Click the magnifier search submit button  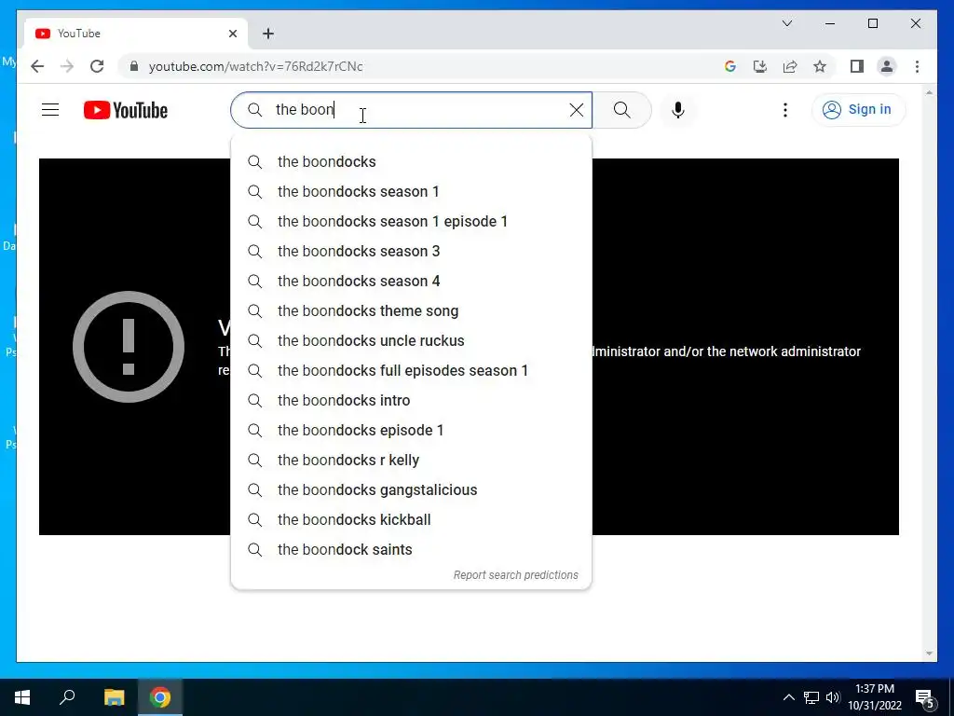pos(621,110)
